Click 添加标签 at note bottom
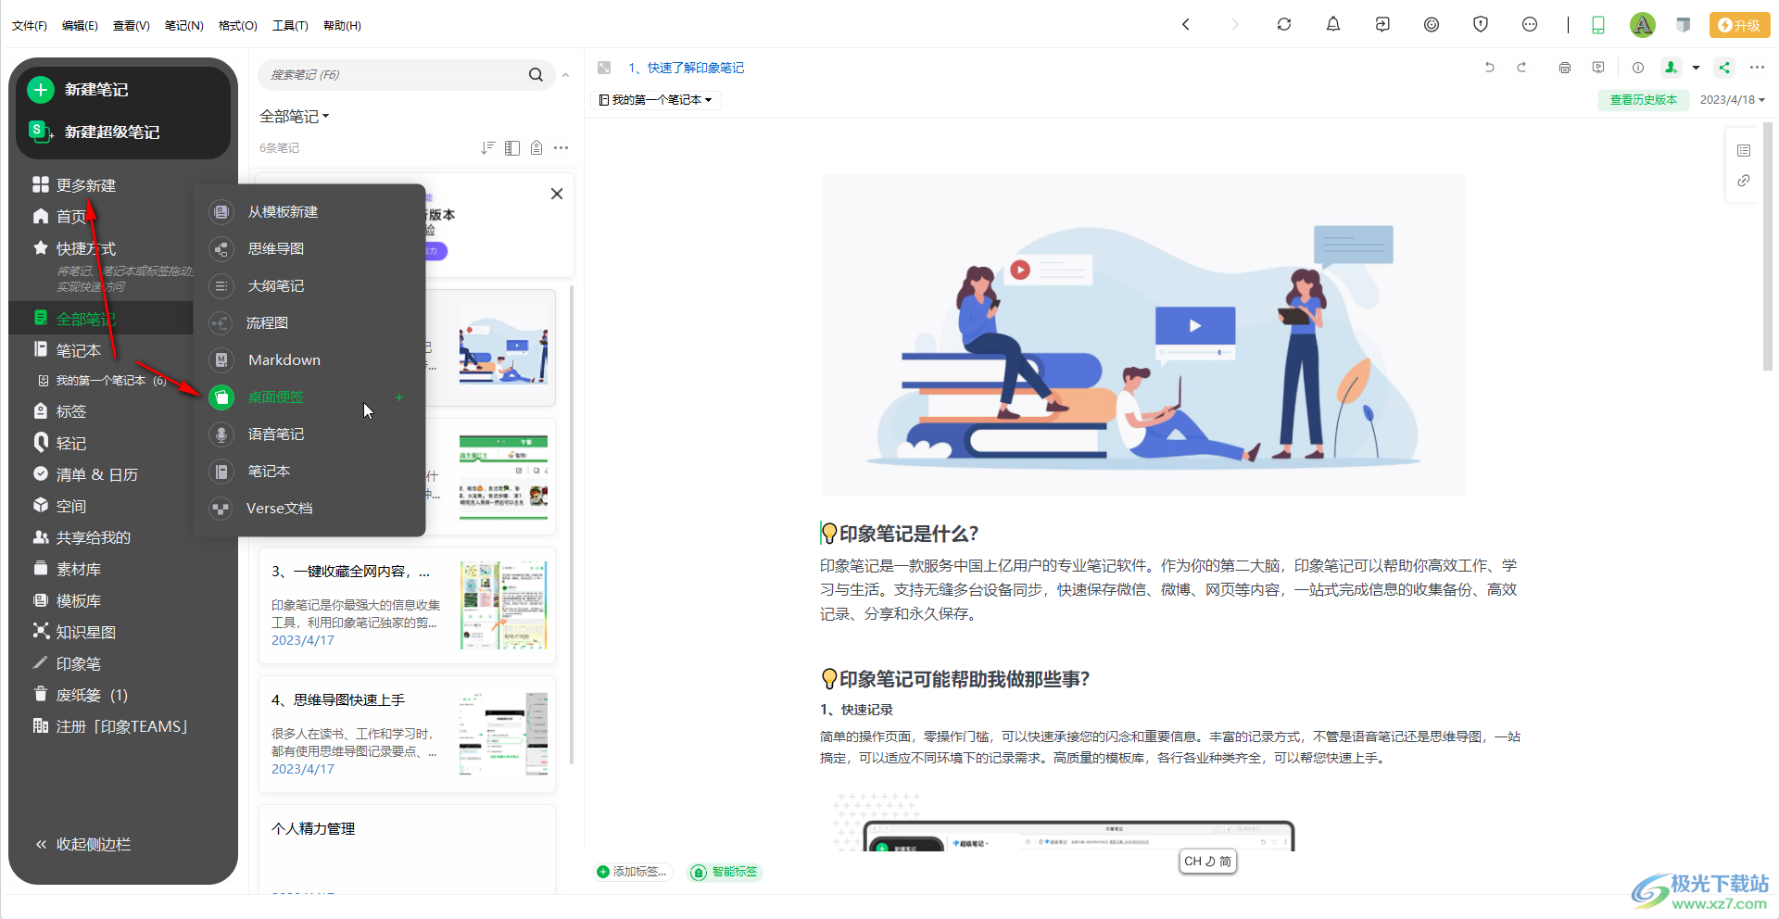1779x919 pixels. (x=632, y=872)
